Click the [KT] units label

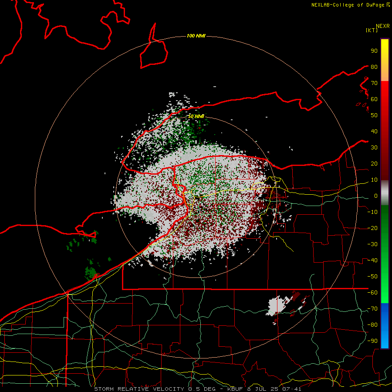click(x=372, y=30)
